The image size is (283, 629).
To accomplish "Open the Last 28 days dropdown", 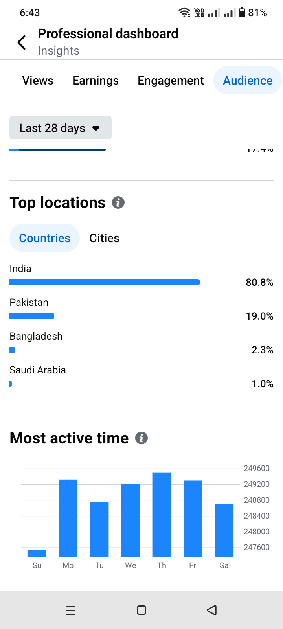I will coord(60,128).
